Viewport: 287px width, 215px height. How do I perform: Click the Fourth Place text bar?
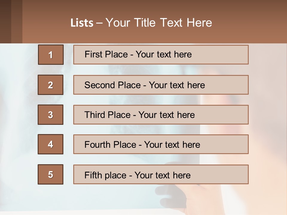(x=161, y=144)
